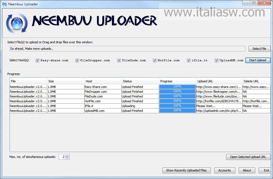The height and width of the screenshot is (179, 273).
Task: Select the Easy-Share.com host cell
Action: pos(103,87)
